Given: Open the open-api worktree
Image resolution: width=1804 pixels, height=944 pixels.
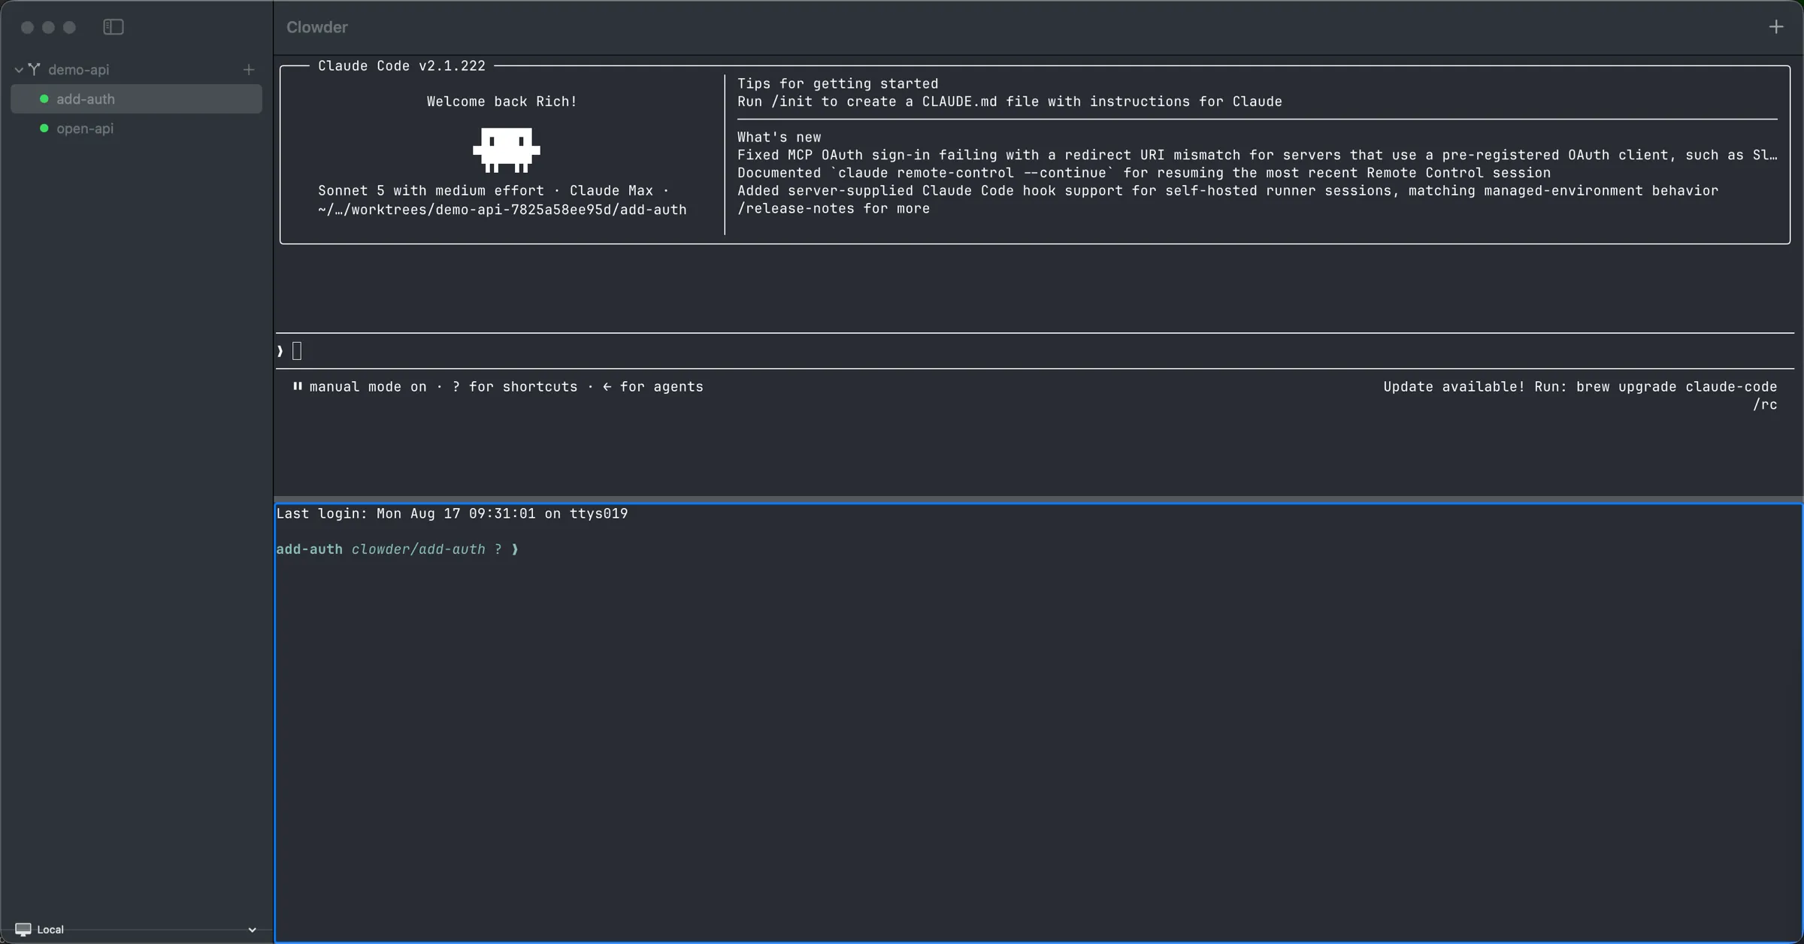Looking at the screenshot, I should 136,129.
